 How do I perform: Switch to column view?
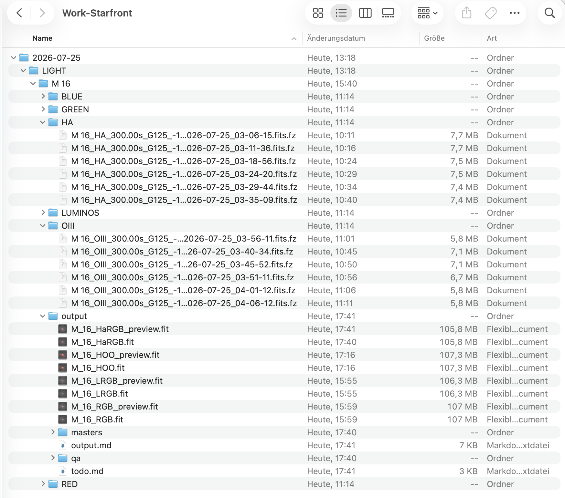pos(365,13)
